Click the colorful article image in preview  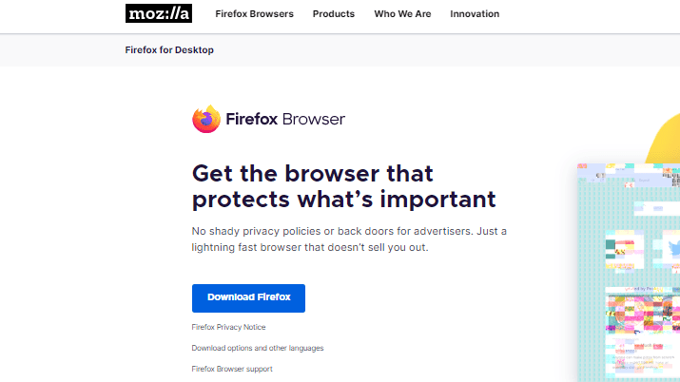tap(643, 315)
